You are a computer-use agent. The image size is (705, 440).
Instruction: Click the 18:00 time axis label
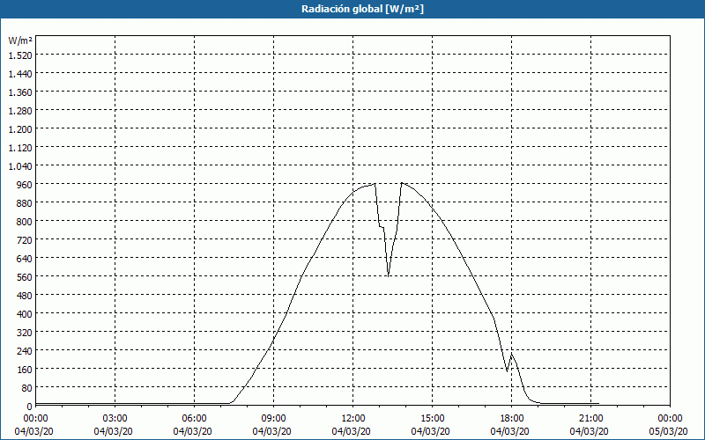click(x=512, y=419)
